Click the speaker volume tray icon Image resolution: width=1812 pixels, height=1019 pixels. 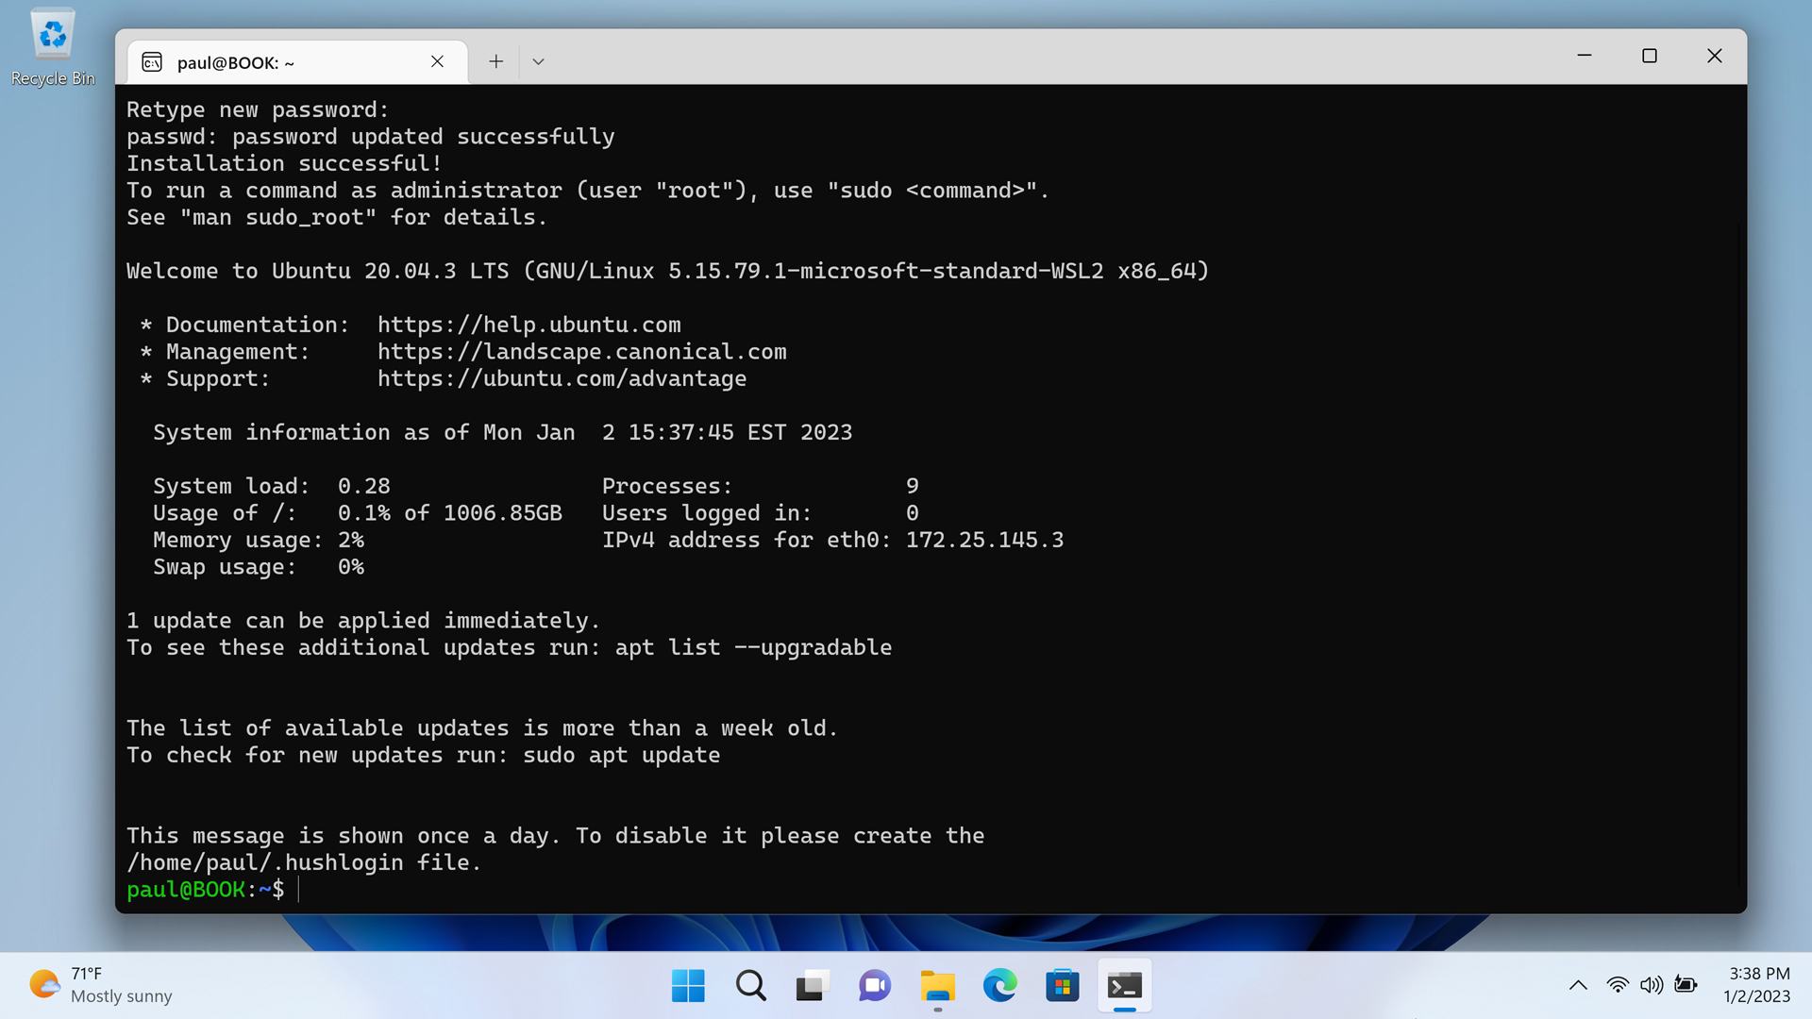pyautogui.click(x=1651, y=985)
